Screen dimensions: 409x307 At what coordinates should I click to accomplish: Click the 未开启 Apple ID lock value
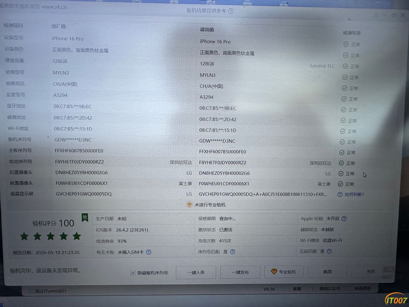[x=333, y=219]
